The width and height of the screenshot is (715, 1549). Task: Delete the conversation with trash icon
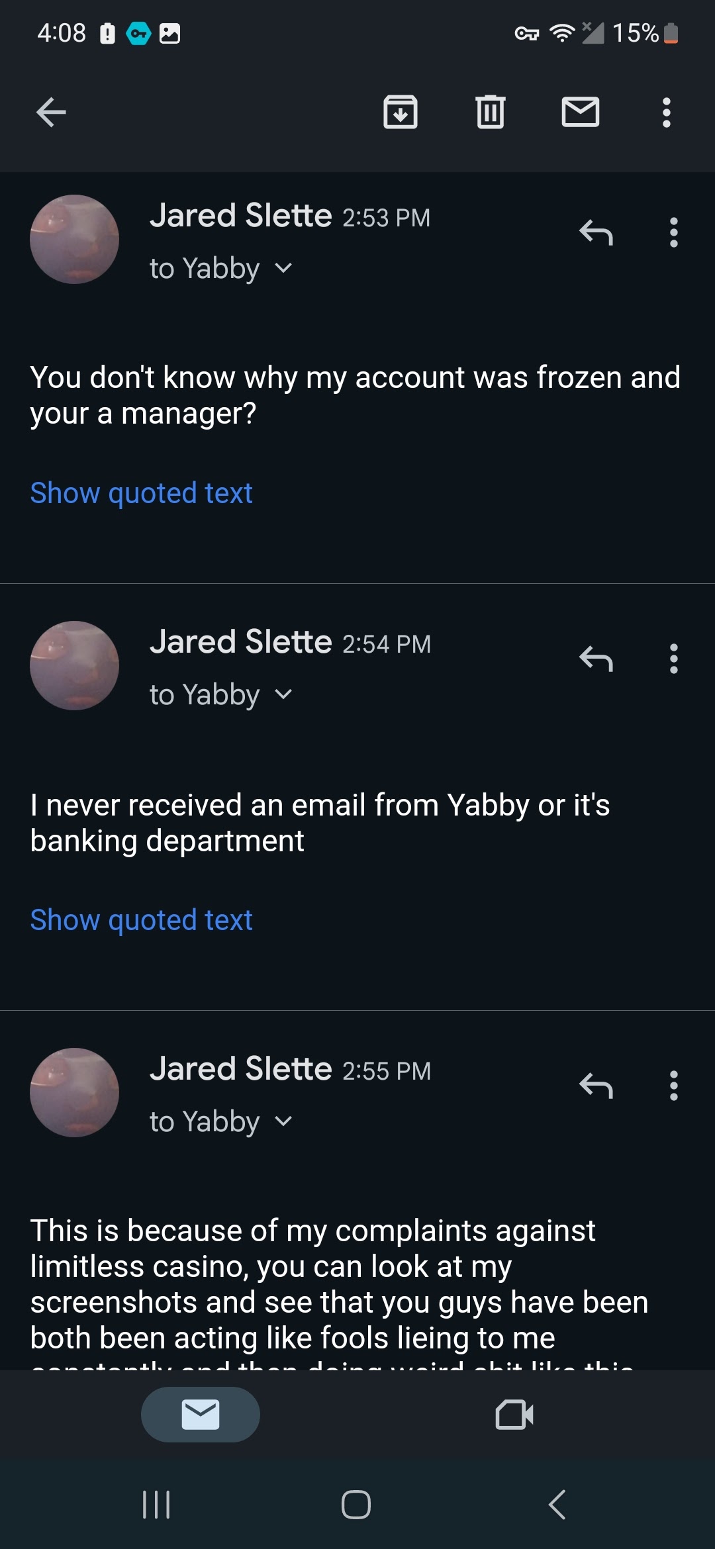click(x=490, y=112)
